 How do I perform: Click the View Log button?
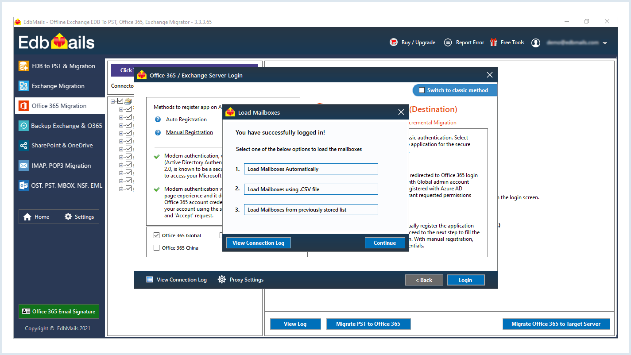295,324
